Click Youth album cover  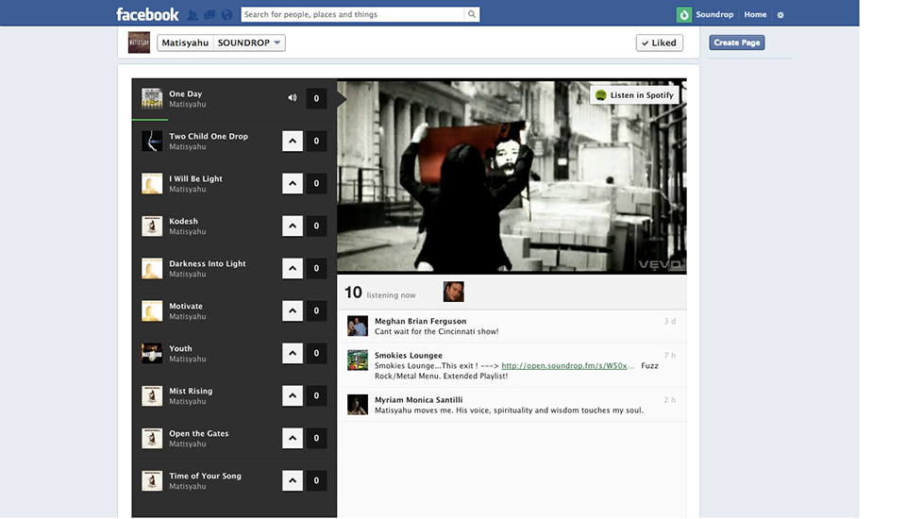pyautogui.click(x=152, y=353)
